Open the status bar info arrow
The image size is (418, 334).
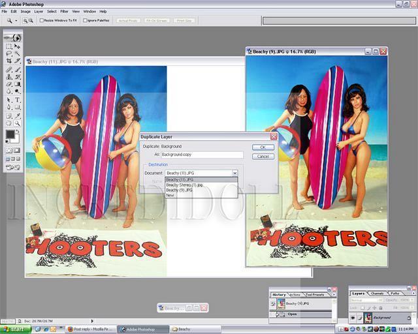pos(92,321)
